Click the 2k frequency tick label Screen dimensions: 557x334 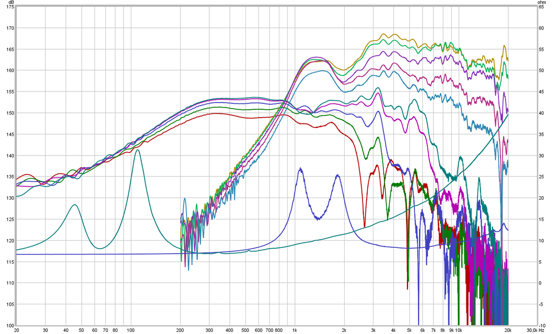pos(344,330)
